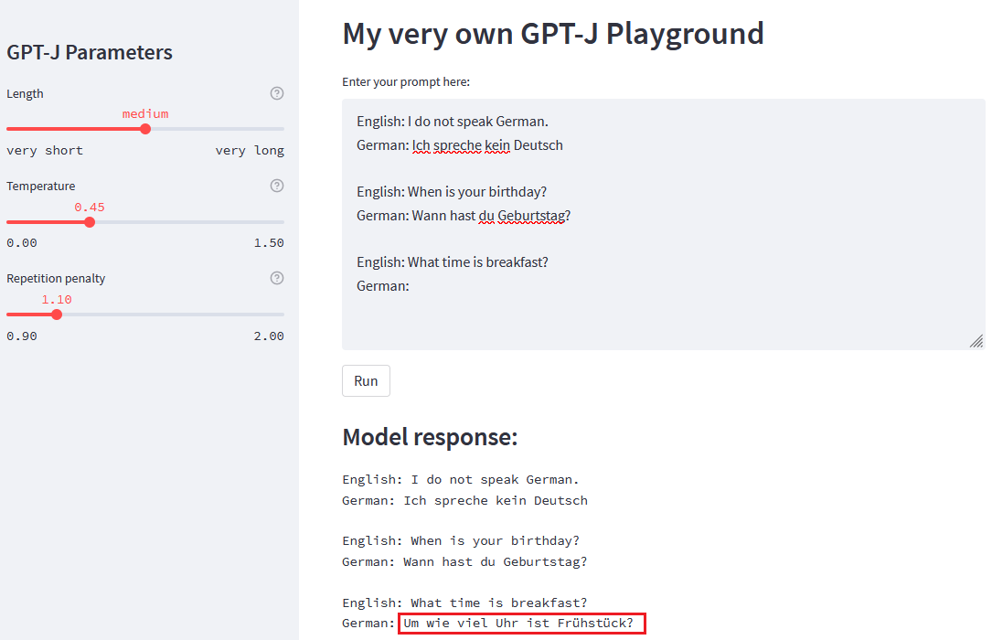Click 'Um wie viel Uhr ist Frühstück?' output

point(518,623)
